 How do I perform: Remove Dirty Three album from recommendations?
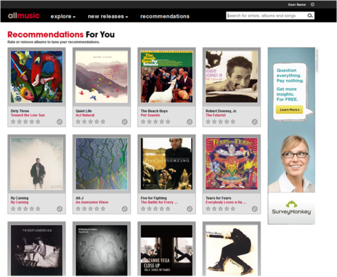point(60,122)
